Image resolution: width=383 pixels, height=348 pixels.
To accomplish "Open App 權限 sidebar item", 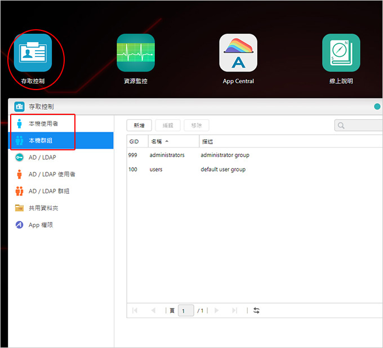I will (x=61, y=225).
